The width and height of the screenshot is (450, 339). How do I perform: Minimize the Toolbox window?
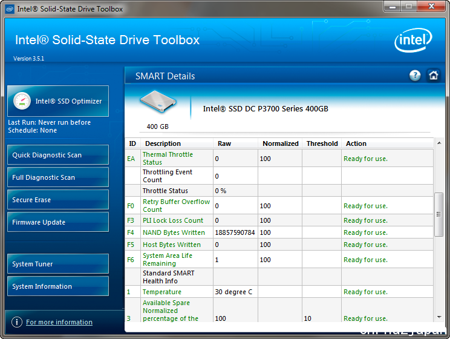pos(393,6)
